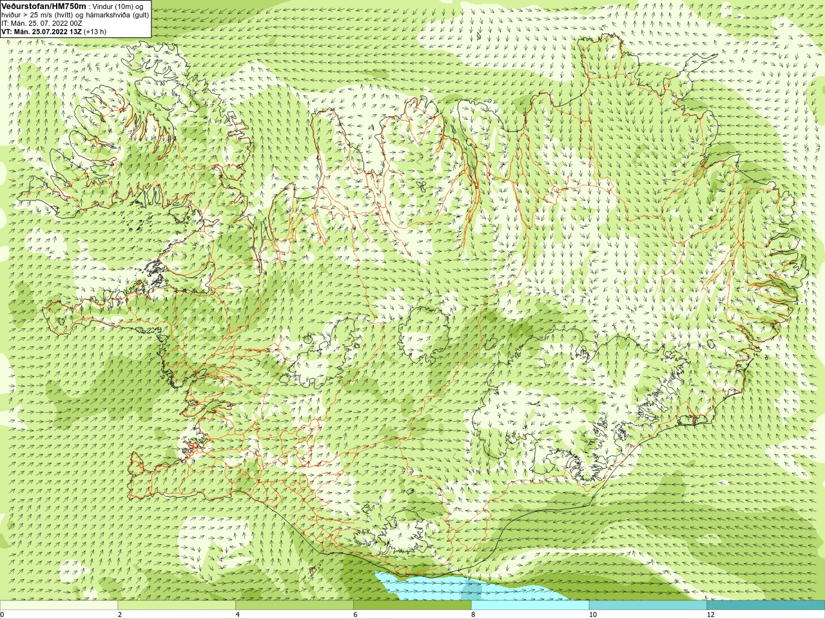Click the scale label '6' on color bar

tap(355, 614)
